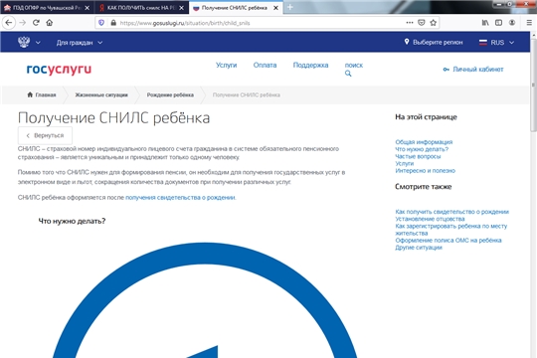Click the поиск menu label

(x=353, y=65)
